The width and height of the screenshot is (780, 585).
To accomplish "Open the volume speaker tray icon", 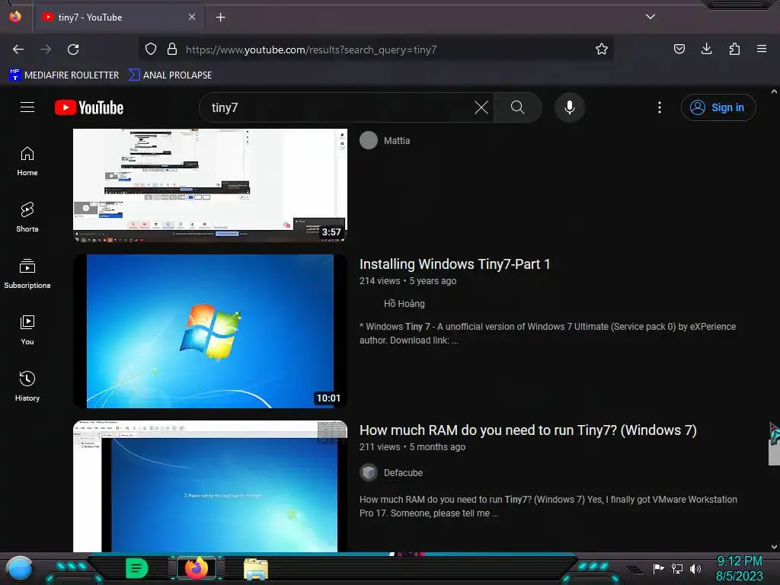I will [x=695, y=568].
